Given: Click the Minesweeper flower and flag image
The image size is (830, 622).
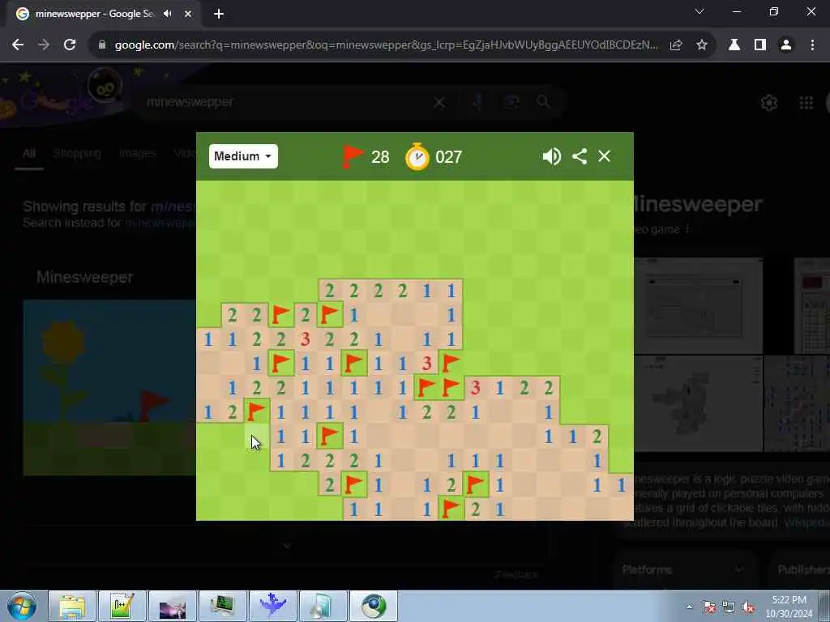Looking at the screenshot, I should pyautogui.click(x=109, y=387).
